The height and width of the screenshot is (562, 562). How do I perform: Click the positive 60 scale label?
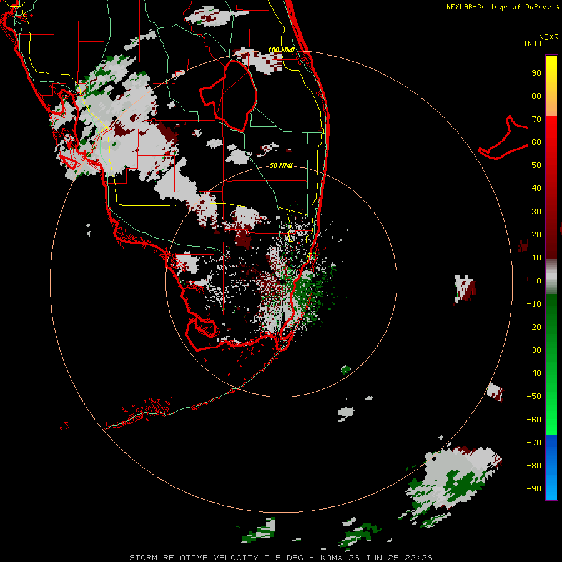[x=536, y=142]
